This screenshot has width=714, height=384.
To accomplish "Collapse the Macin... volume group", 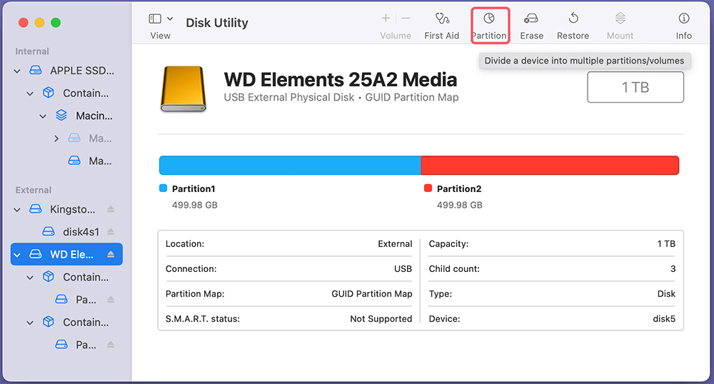I will tap(43, 116).
